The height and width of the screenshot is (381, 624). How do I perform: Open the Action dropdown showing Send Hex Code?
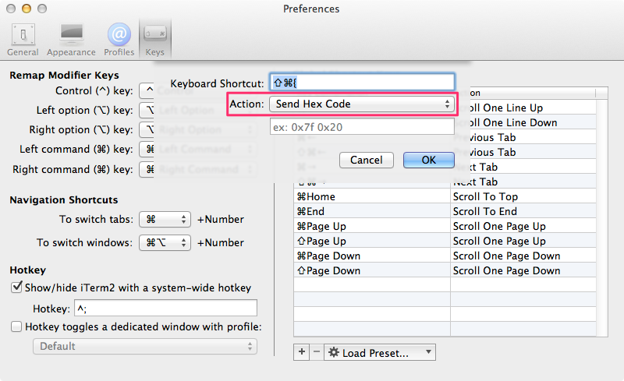pyautogui.click(x=362, y=104)
